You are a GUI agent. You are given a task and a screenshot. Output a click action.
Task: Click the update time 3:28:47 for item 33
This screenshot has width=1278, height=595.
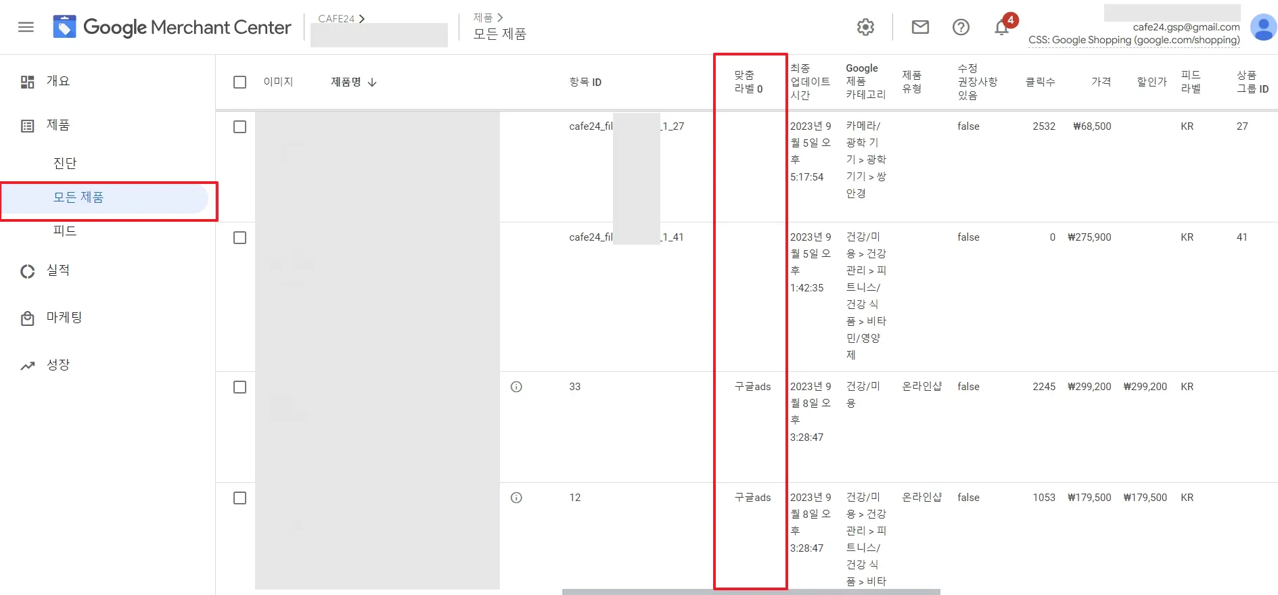click(x=806, y=437)
